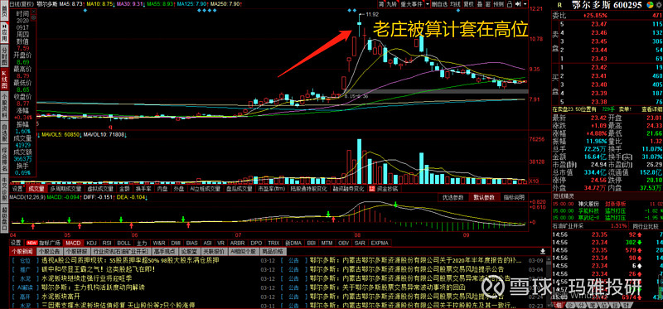This screenshot has width=663, height=309.
Task: Select the 多周期成交量 indicator tab
Action: coord(65,189)
